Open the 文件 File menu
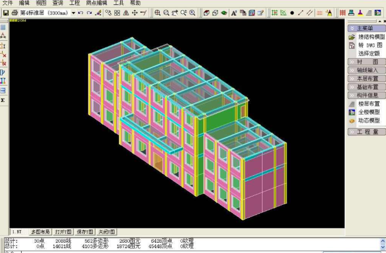Image resolution: width=386 pixels, height=253 pixels. [x=7, y=3]
